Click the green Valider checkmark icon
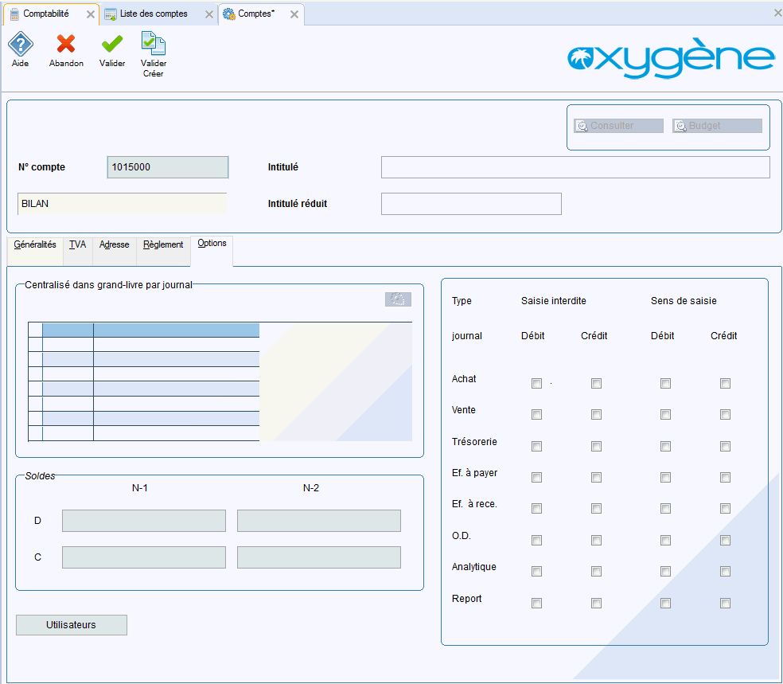Image resolution: width=783 pixels, height=684 pixels. pos(112,44)
